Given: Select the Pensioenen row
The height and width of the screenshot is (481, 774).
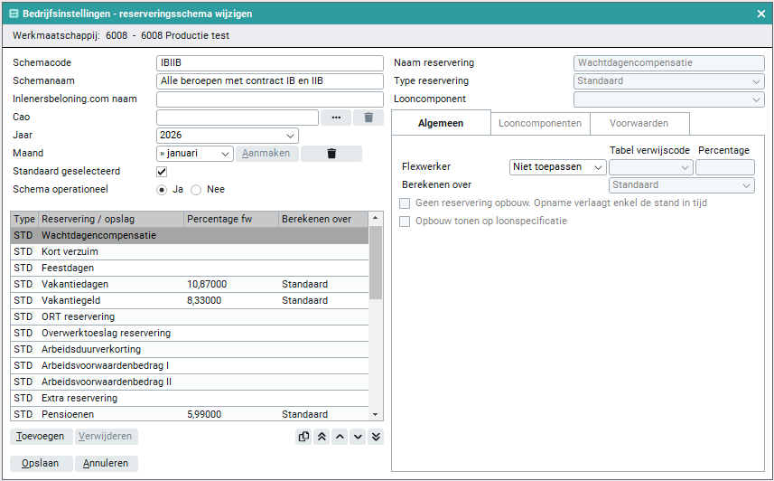Looking at the screenshot, I should pyautogui.click(x=190, y=414).
